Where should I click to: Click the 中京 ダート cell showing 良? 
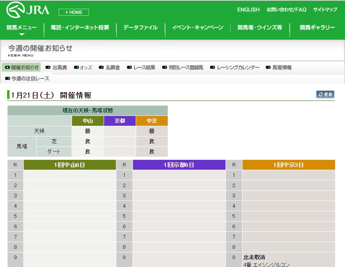[152, 151]
